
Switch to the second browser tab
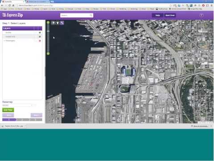(x=38, y=1)
